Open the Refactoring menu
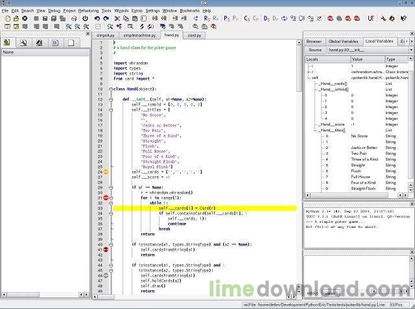The image size is (415, 309). pos(88,11)
